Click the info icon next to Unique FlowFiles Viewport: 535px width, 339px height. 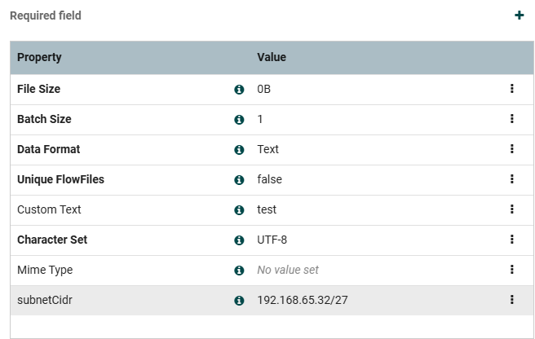239,180
